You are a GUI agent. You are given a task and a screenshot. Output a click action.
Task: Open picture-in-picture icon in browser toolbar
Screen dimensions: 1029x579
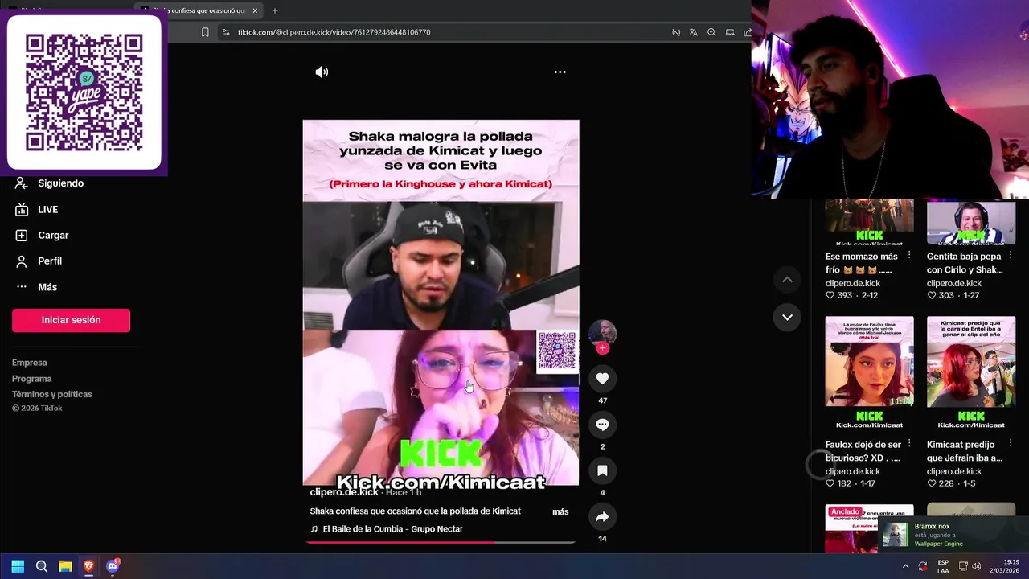tap(730, 32)
